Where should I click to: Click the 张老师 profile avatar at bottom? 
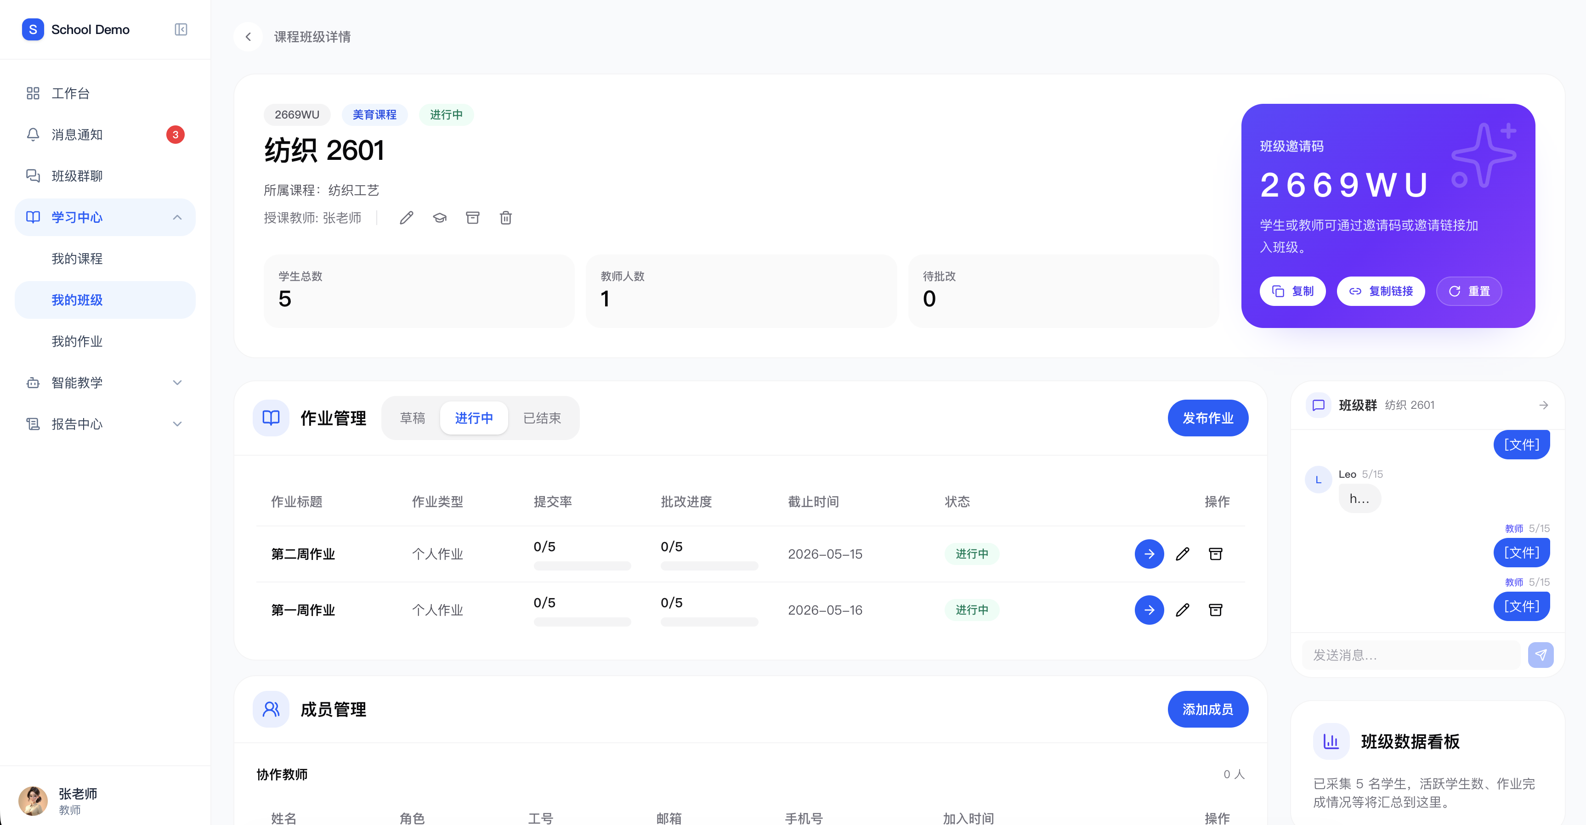coord(33,800)
